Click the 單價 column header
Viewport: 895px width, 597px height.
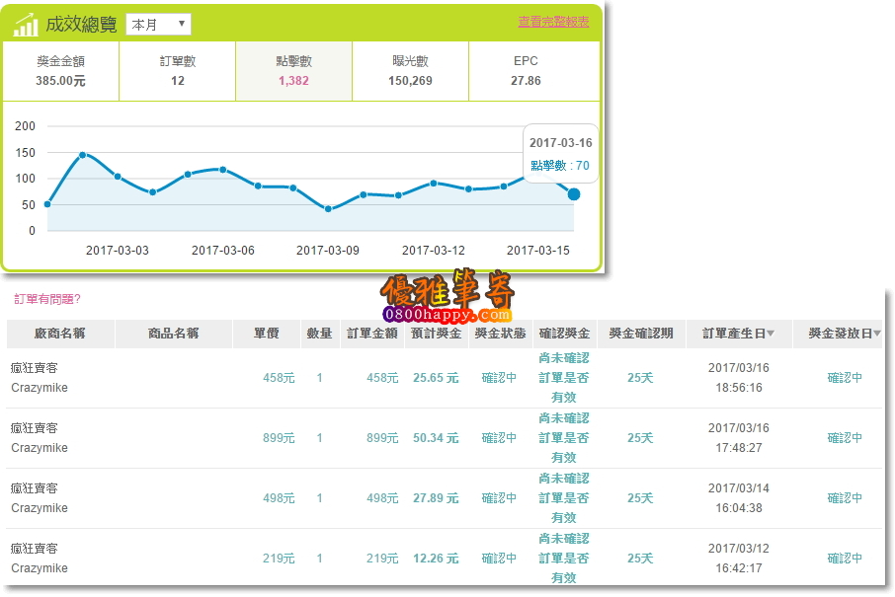point(267,334)
